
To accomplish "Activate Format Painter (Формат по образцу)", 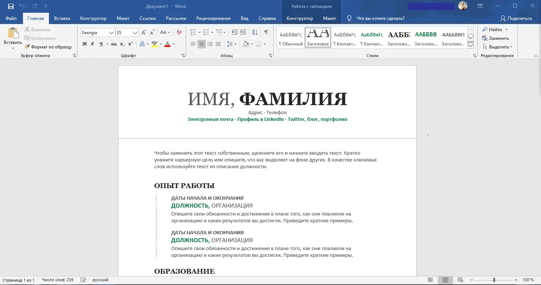I will 48,47.
